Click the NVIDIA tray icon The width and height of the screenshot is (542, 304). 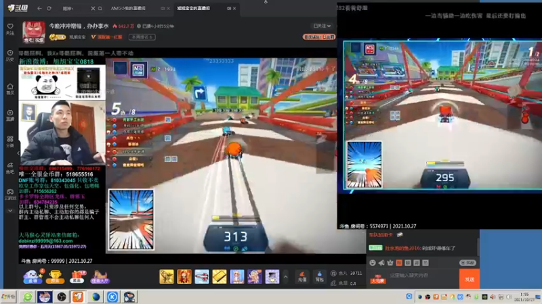[484, 297]
